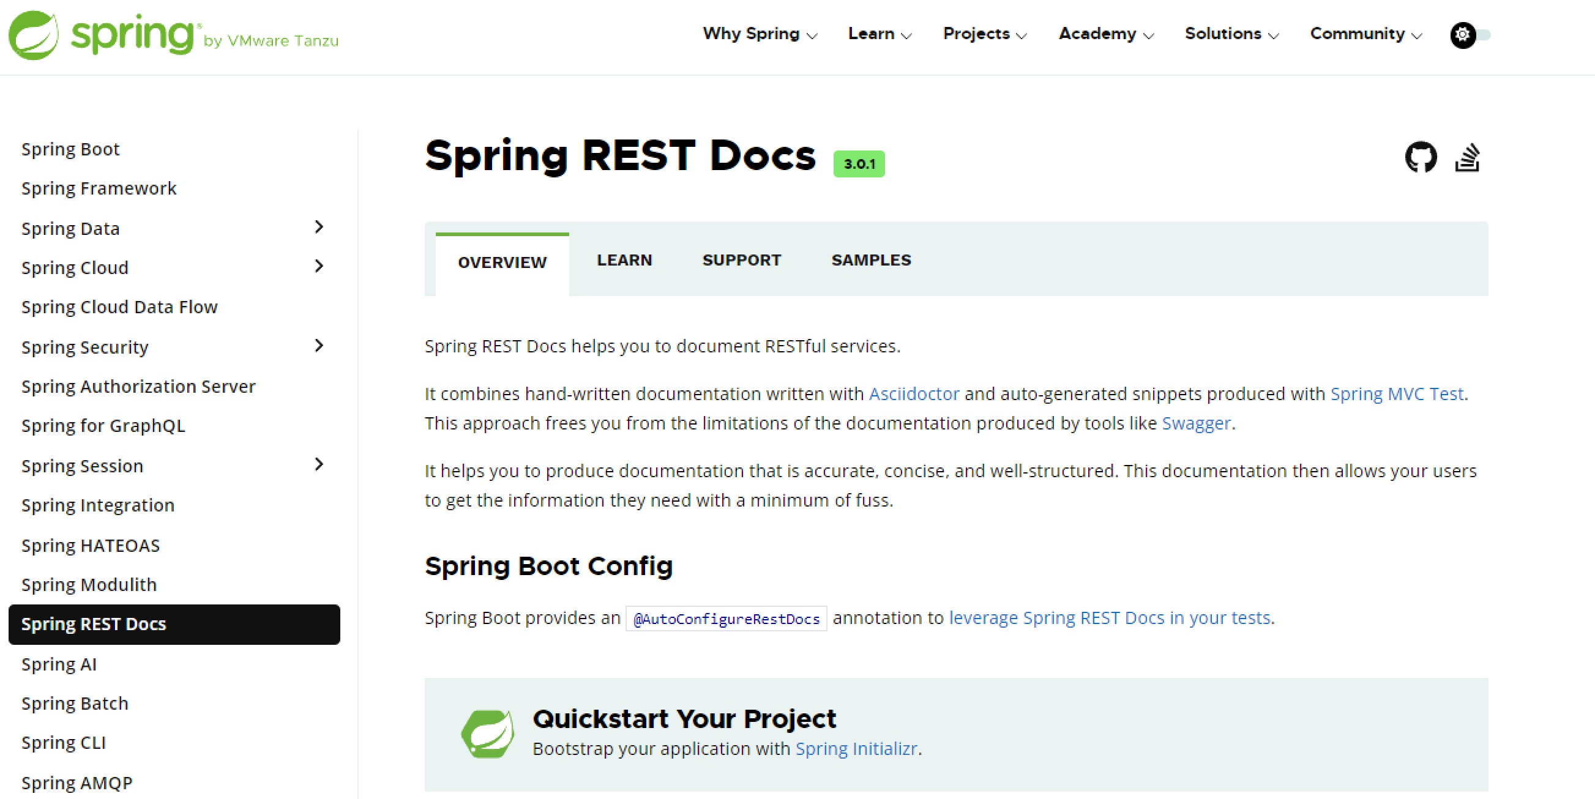
Task: Follow the Swagger hyperlink
Action: point(1195,423)
